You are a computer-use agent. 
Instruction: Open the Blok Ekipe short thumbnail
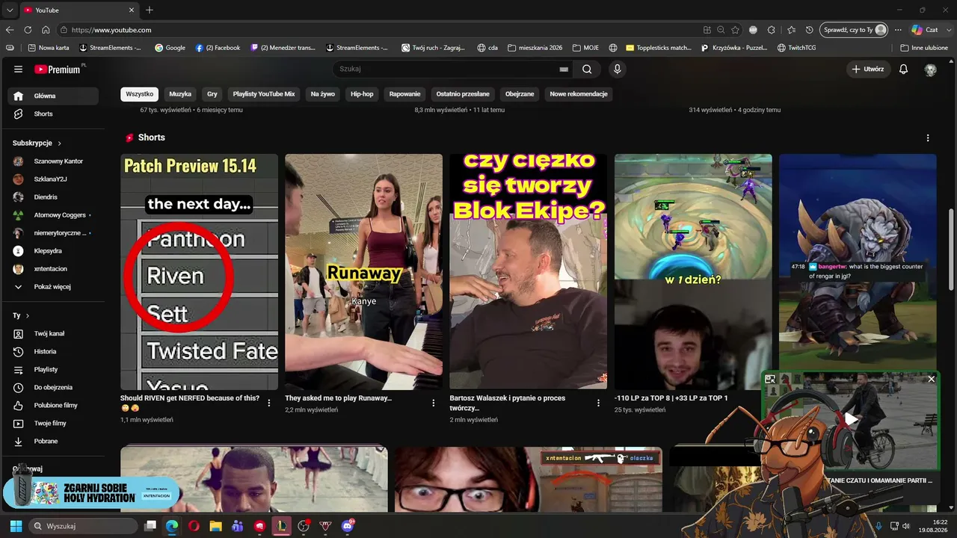click(x=528, y=272)
